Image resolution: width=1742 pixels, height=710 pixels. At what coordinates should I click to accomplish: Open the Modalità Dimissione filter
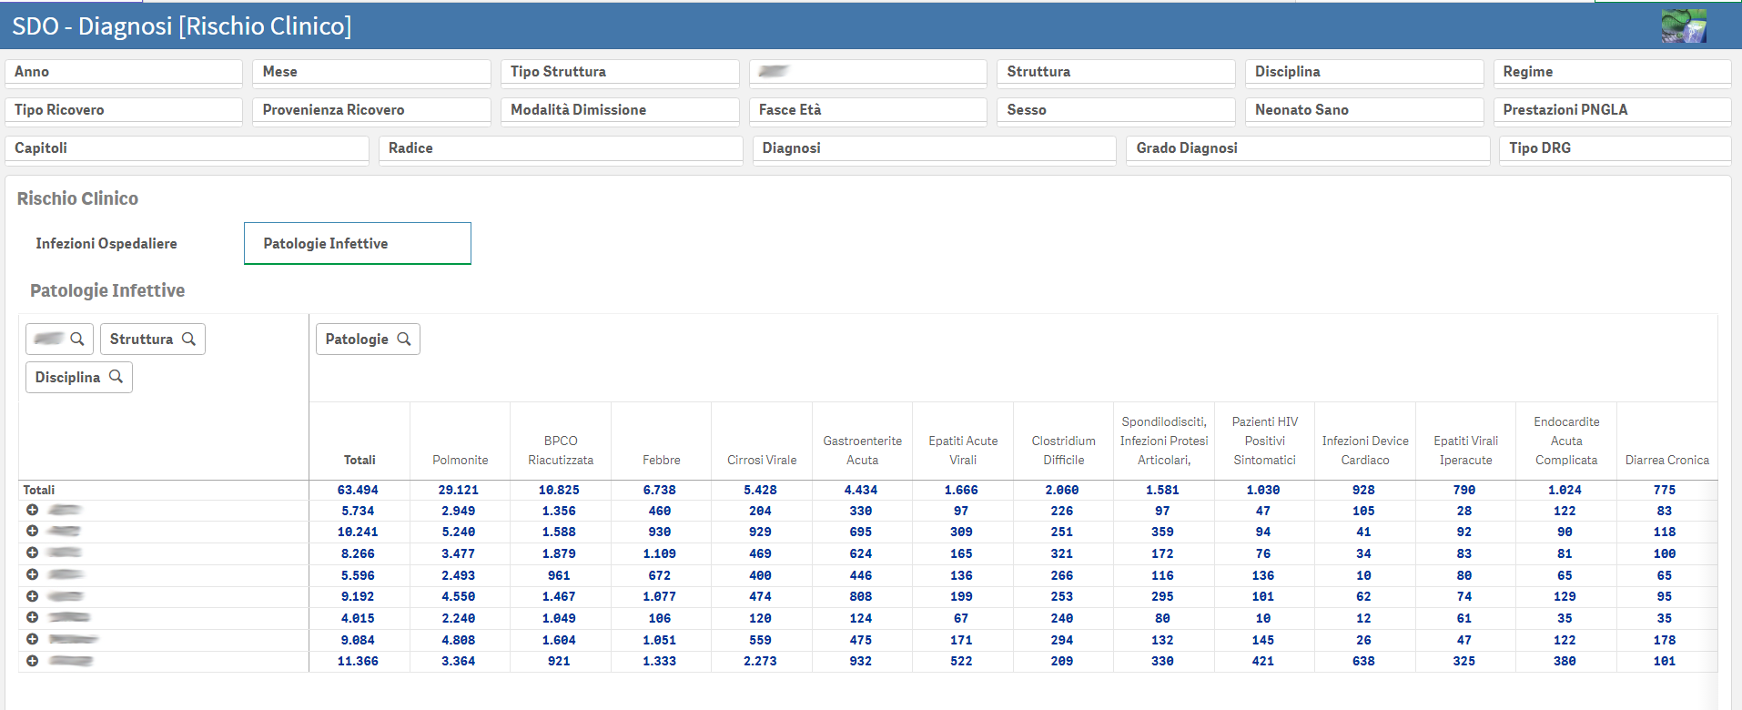tap(620, 110)
